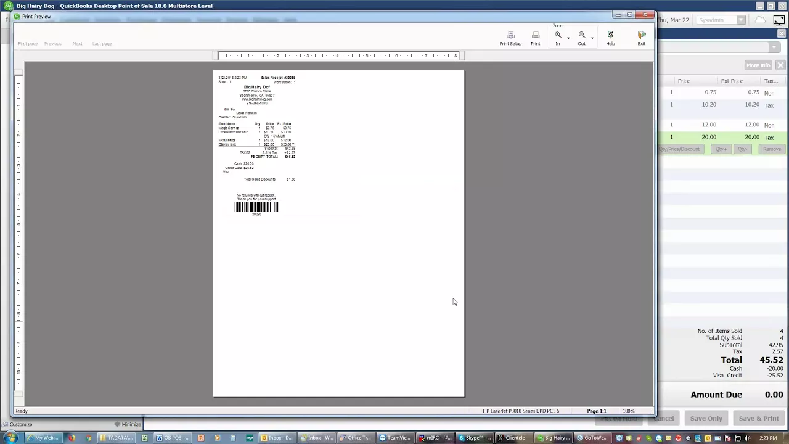Viewport: 789px width, 444px height.
Task: Click the Print icon in Print Preview
Action: (535, 39)
